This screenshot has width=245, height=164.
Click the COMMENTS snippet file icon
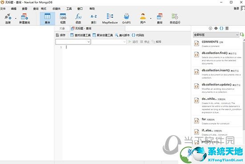[196, 44]
